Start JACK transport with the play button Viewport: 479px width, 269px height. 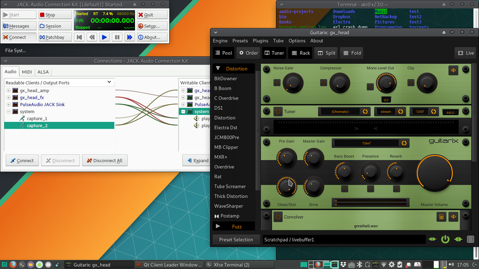pos(104,37)
